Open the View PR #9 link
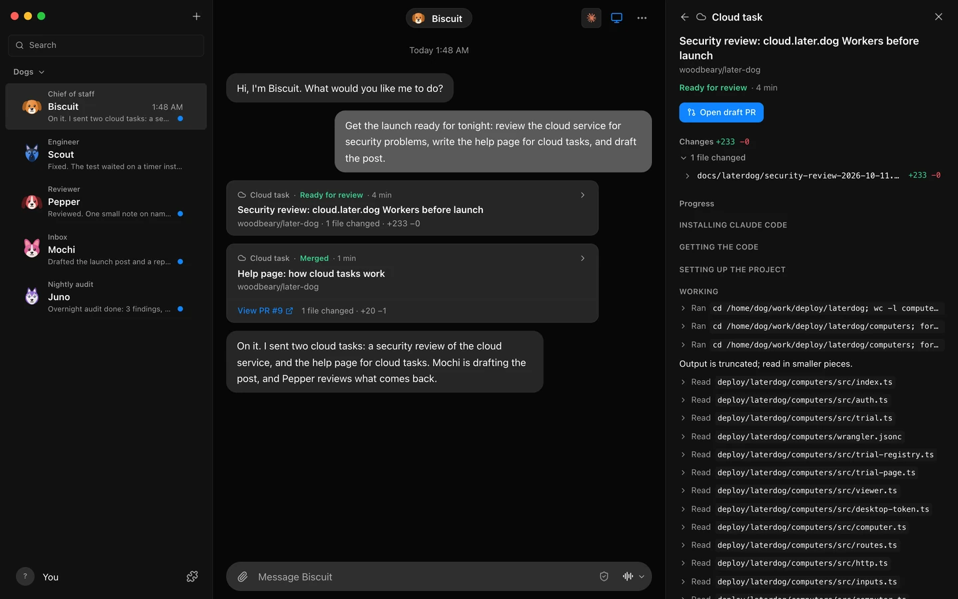Screen dimensions: 958x599 tap(265, 311)
